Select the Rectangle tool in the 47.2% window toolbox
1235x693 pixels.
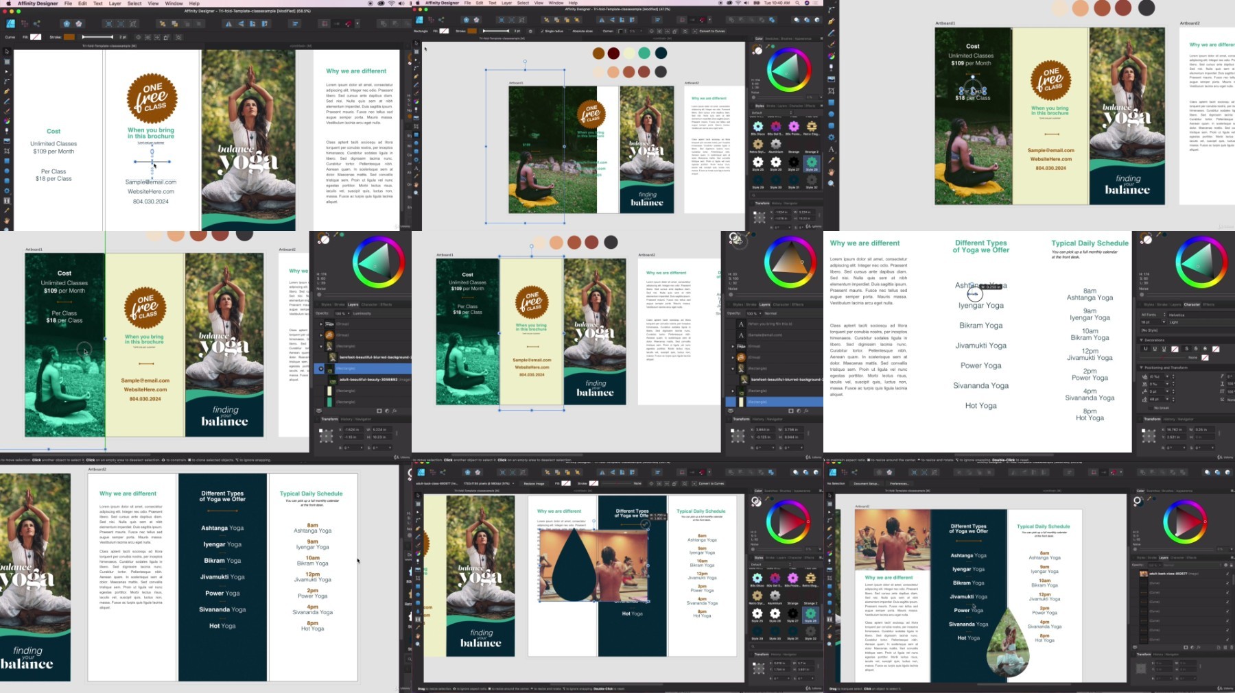416,134
